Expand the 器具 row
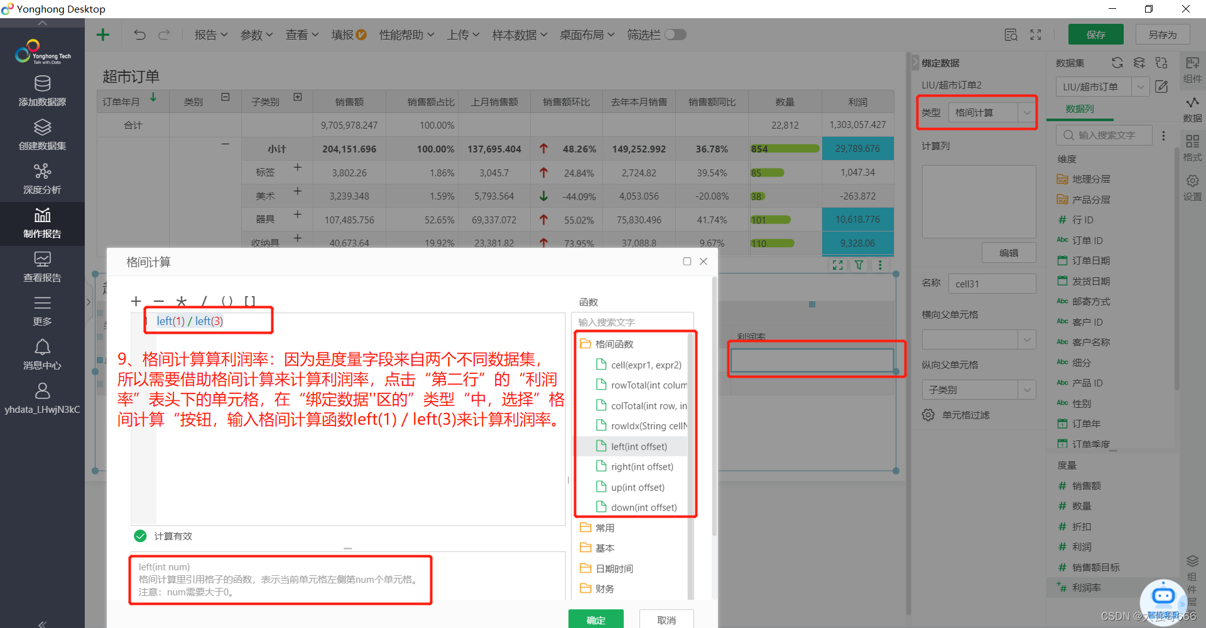Viewport: 1206px width, 628px height. coord(298,215)
